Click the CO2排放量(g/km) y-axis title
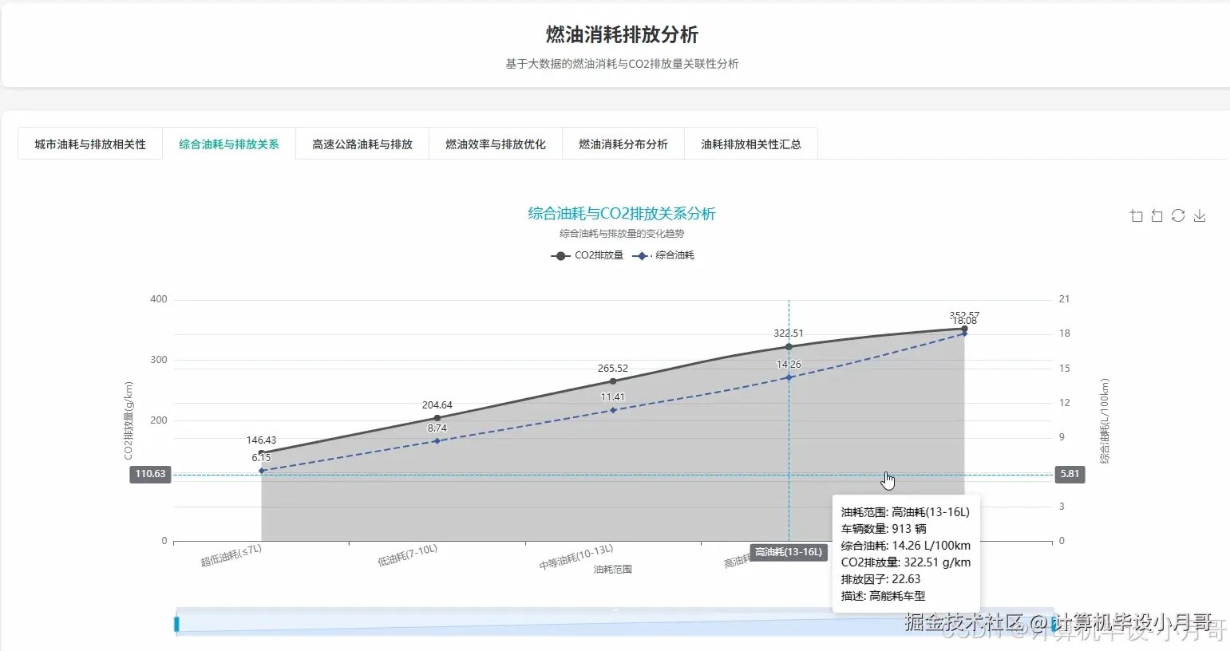Screen dimensions: 1230x651 click(129, 420)
